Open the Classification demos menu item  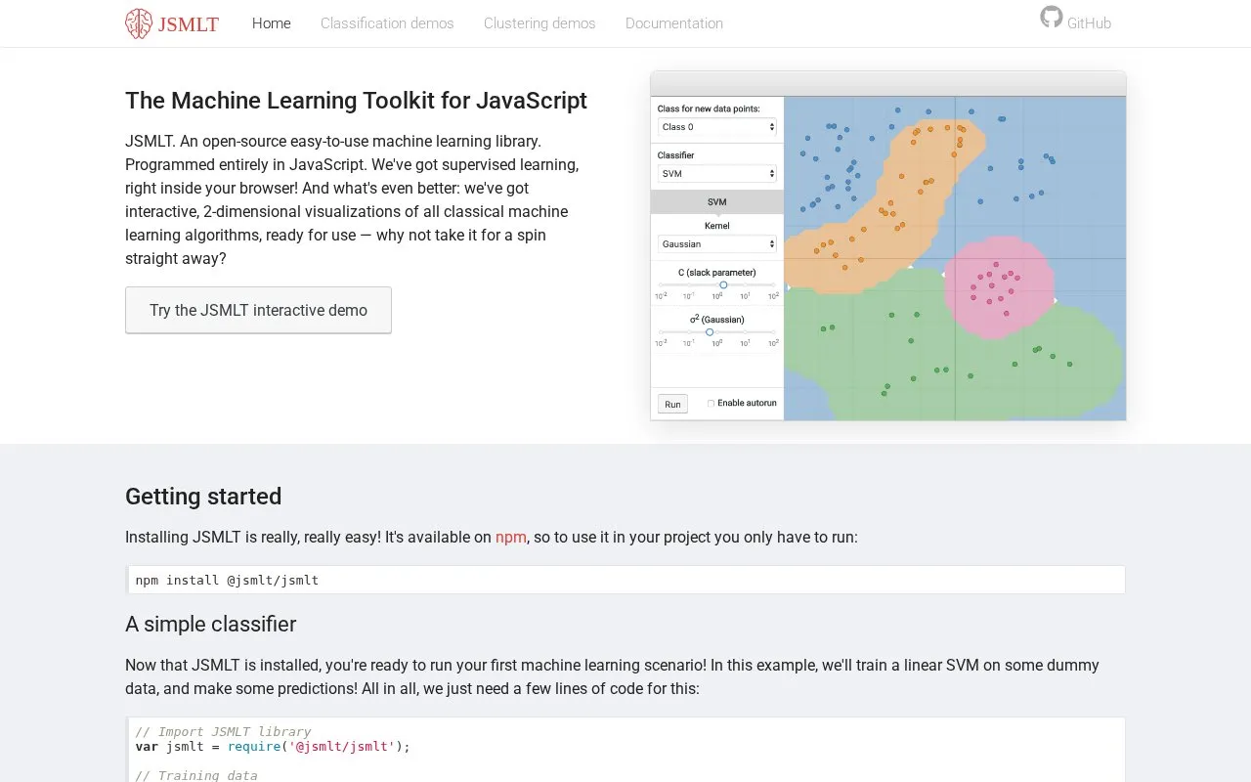[x=387, y=23]
